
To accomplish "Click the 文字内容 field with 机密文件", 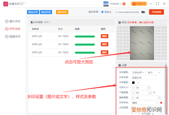I will coord(143,77).
